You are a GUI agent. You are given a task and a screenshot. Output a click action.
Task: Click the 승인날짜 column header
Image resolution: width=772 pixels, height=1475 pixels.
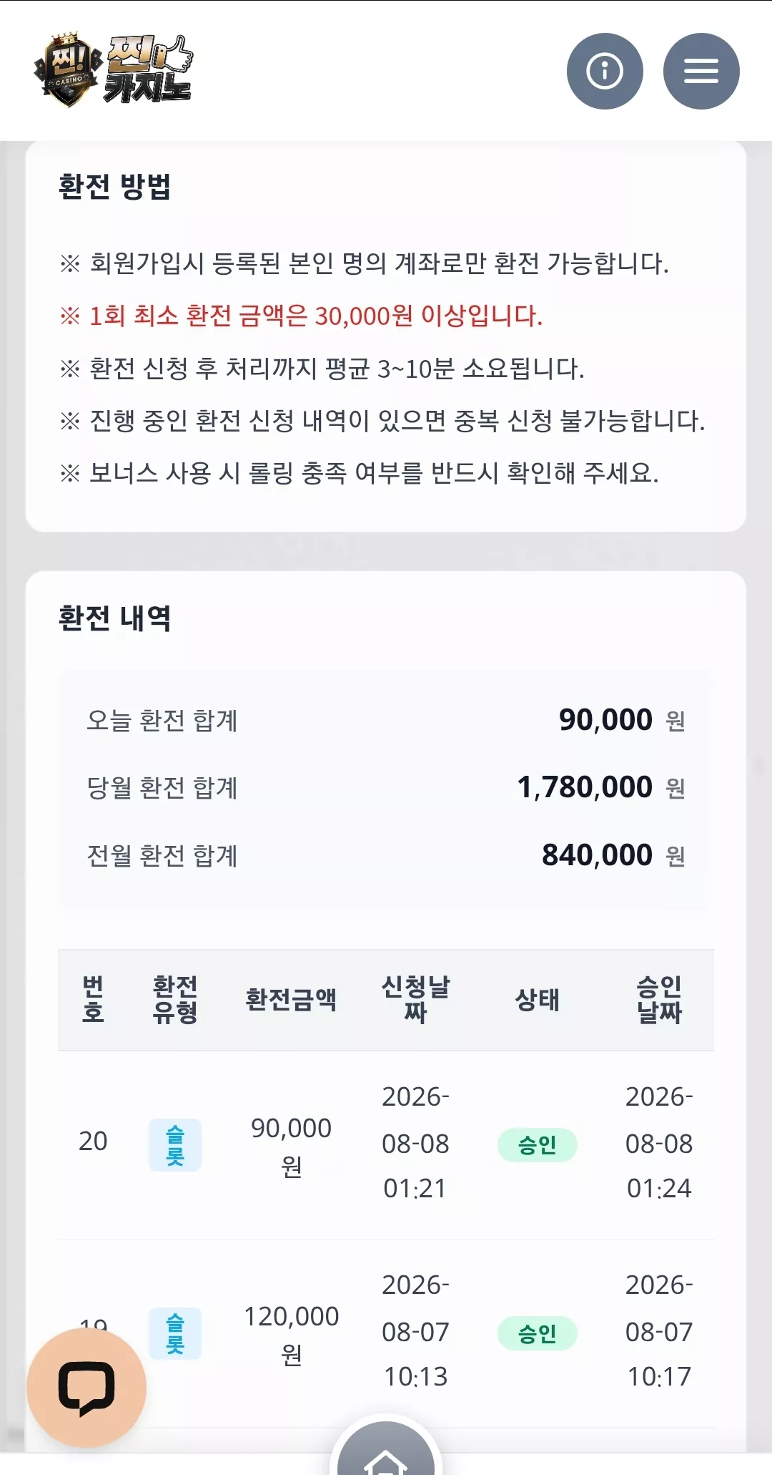coord(659,1000)
